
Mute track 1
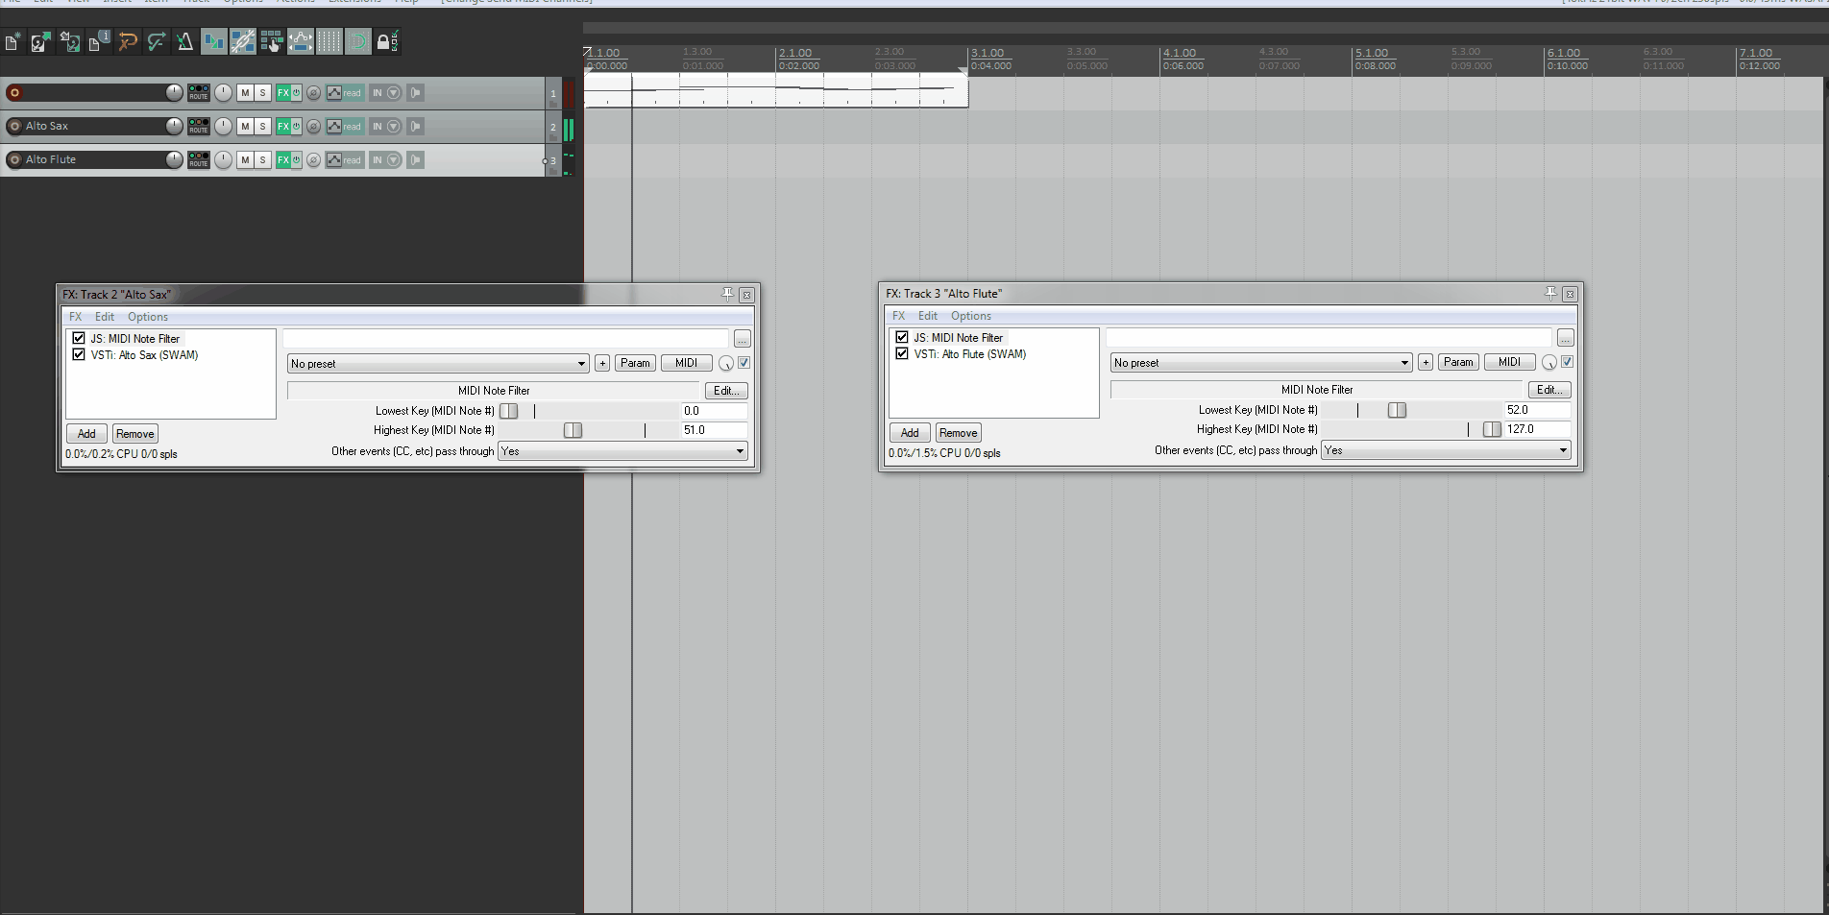click(x=245, y=93)
